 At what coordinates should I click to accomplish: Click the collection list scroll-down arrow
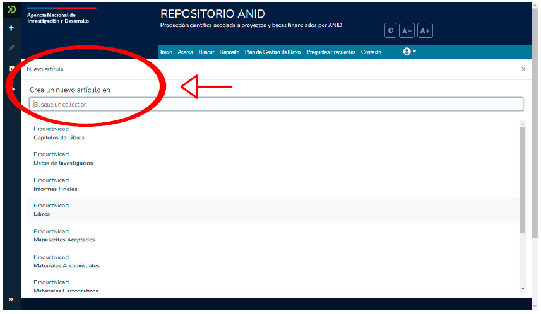[523, 289]
